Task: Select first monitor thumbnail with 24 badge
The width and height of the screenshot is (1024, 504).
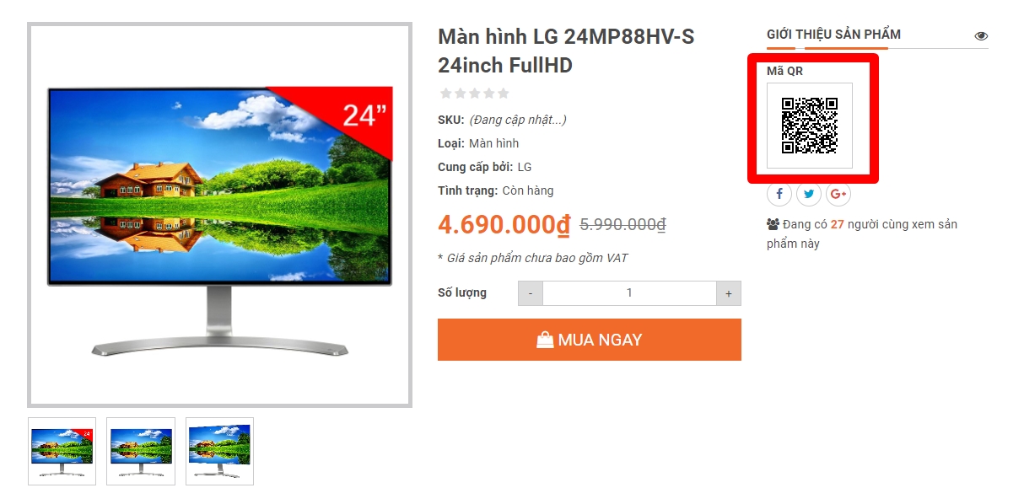Action: (x=62, y=451)
